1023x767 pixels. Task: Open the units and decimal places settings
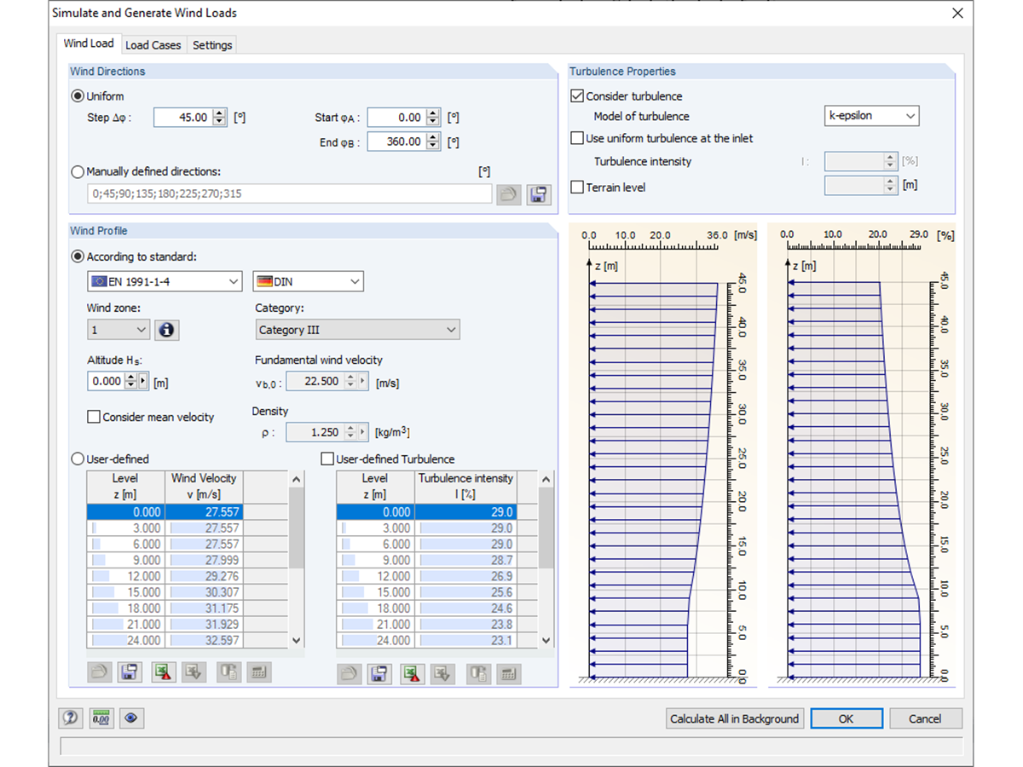pos(101,718)
